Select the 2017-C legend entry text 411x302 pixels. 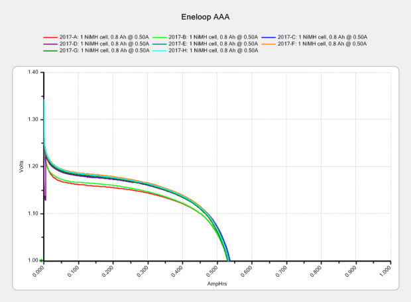tap(322, 37)
